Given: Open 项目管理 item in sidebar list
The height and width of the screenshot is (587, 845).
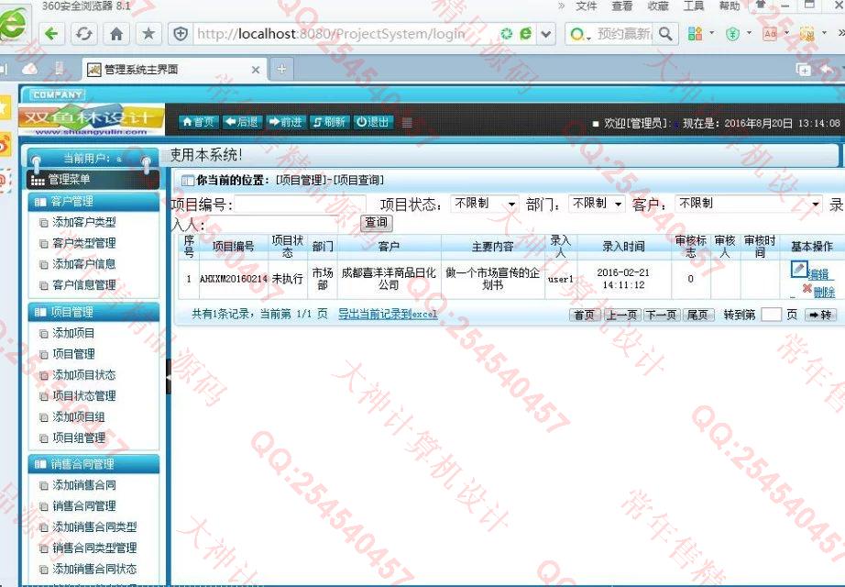Looking at the screenshot, I should click(73, 354).
